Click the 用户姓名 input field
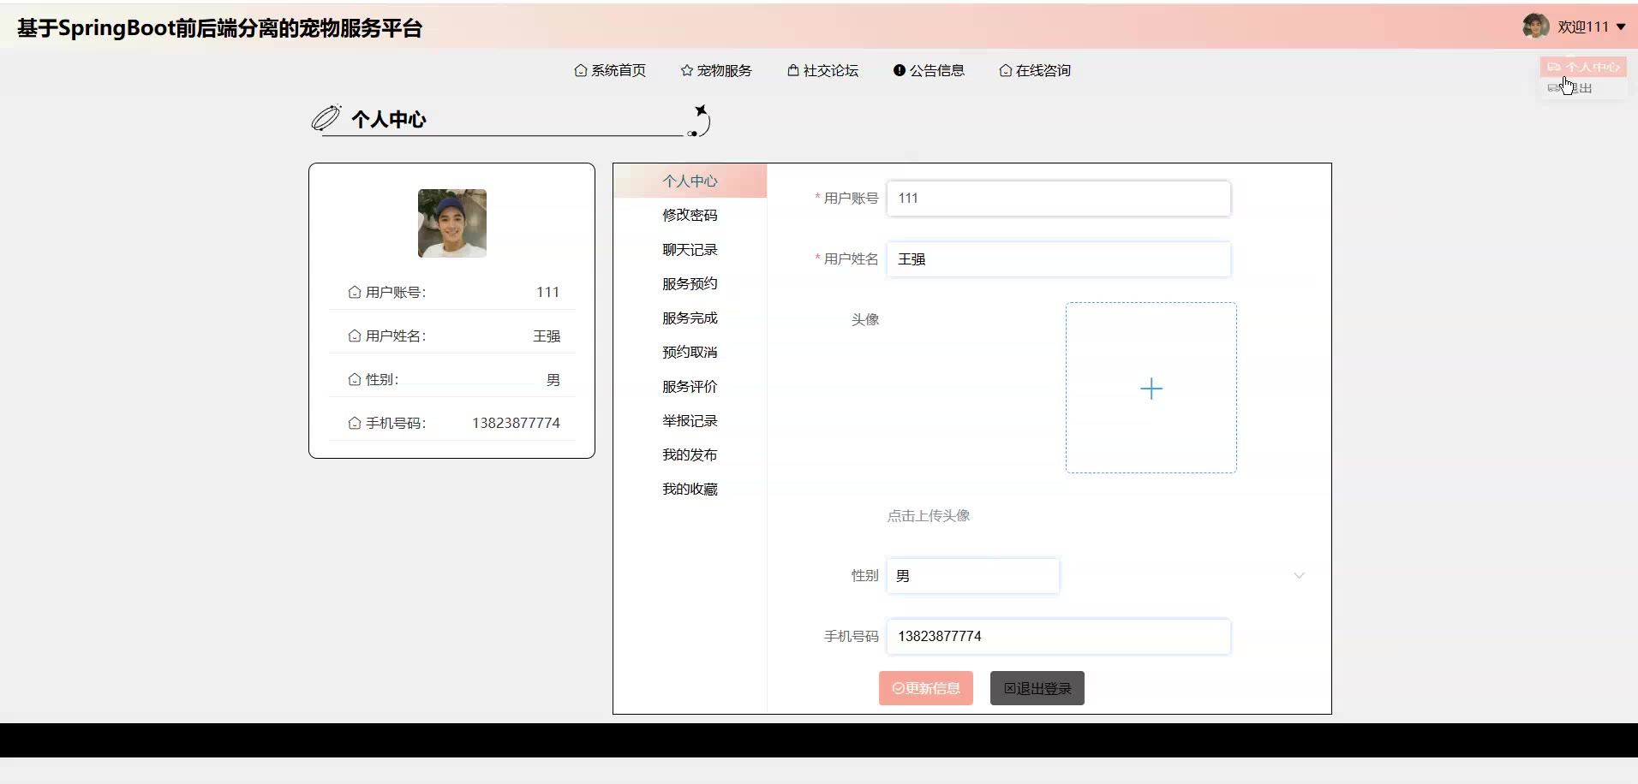This screenshot has width=1638, height=784. pyautogui.click(x=1058, y=259)
